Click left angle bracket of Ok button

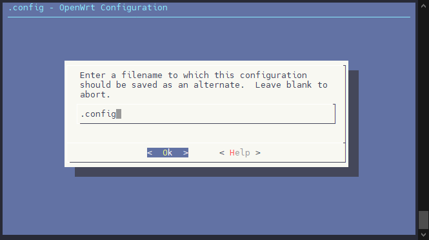(x=150, y=152)
